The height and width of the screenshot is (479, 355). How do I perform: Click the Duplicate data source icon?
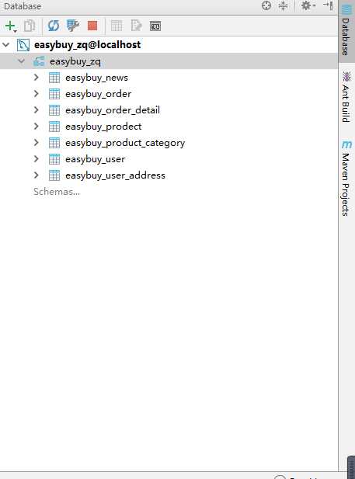tap(30, 26)
